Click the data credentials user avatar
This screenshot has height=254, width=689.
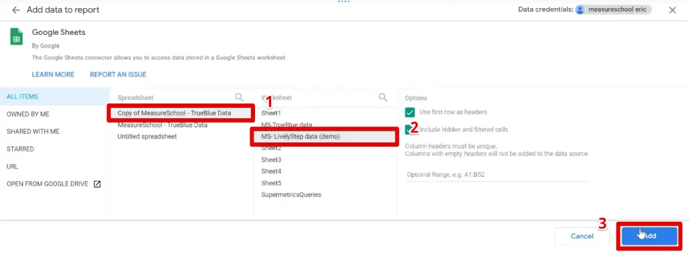pyautogui.click(x=581, y=9)
